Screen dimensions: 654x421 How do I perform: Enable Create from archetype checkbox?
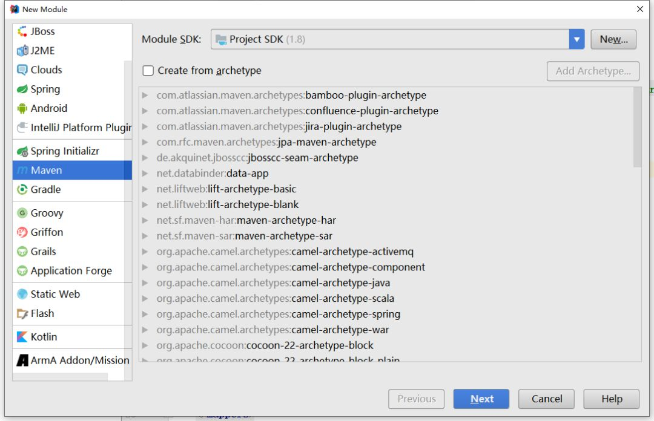[148, 70]
